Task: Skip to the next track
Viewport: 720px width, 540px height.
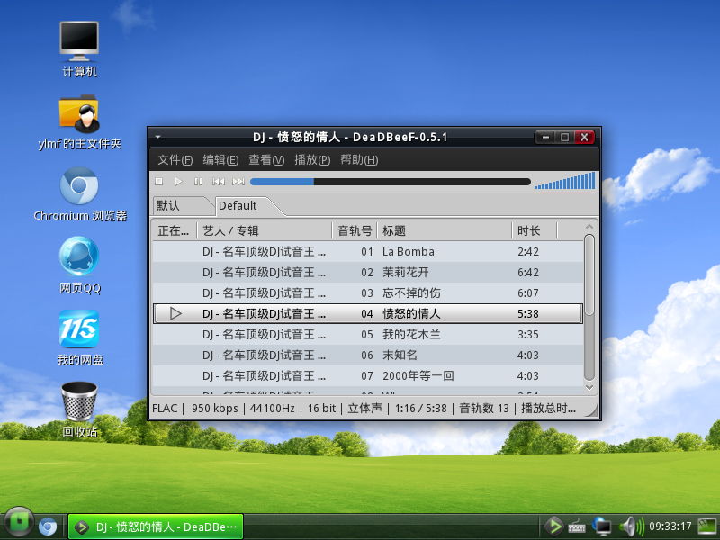Action: click(x=237, y=181)
